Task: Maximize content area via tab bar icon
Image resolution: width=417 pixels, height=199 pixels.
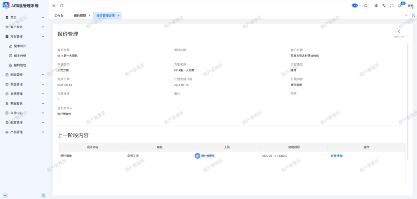Action: (x=413, y=15)
